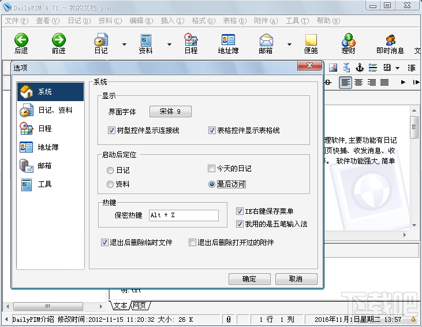Open the 帮助(H) menu
Viewport: 422px width, 327px height.
328,21
